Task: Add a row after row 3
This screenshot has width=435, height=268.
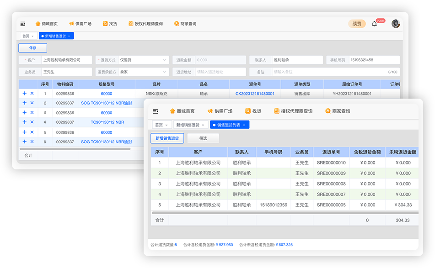Action: [24, 113]
